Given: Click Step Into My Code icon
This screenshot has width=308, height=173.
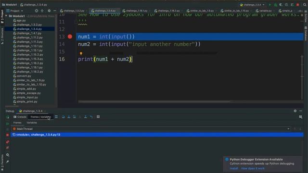Looking at the screenshot, I should pyautogui.click(x=74, y=117).
